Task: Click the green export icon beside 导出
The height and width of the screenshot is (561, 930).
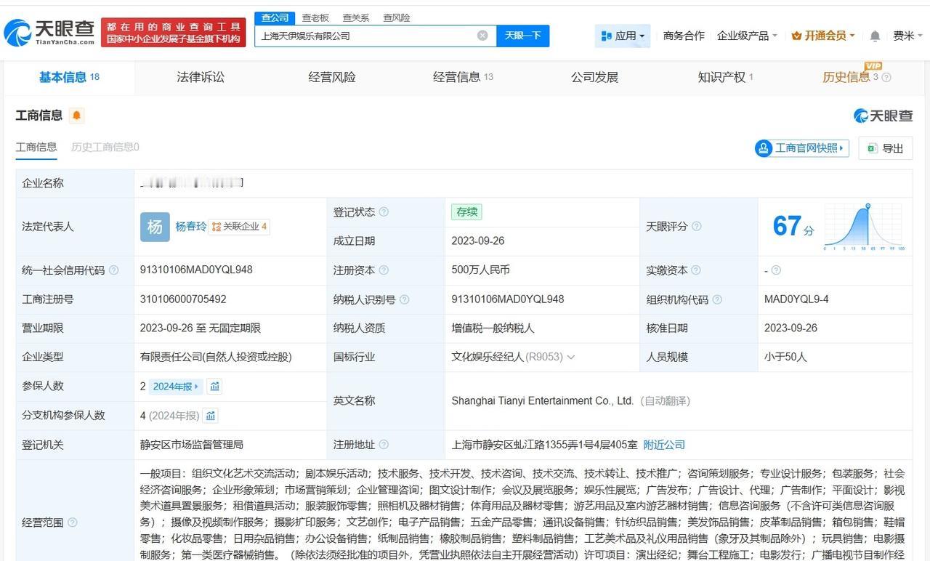Action: coord(872,148)
